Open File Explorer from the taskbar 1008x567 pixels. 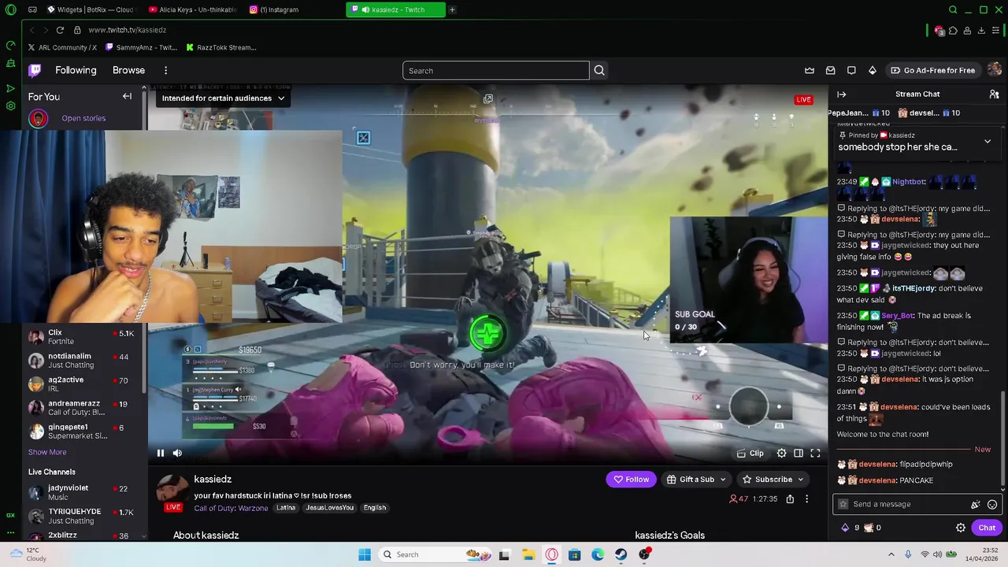[528, 554]
